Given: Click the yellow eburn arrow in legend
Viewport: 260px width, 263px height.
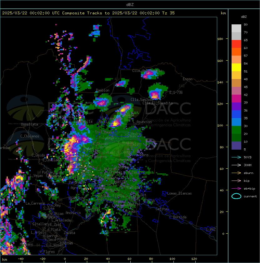Looking at the screenshot, I should coord(236,173).
